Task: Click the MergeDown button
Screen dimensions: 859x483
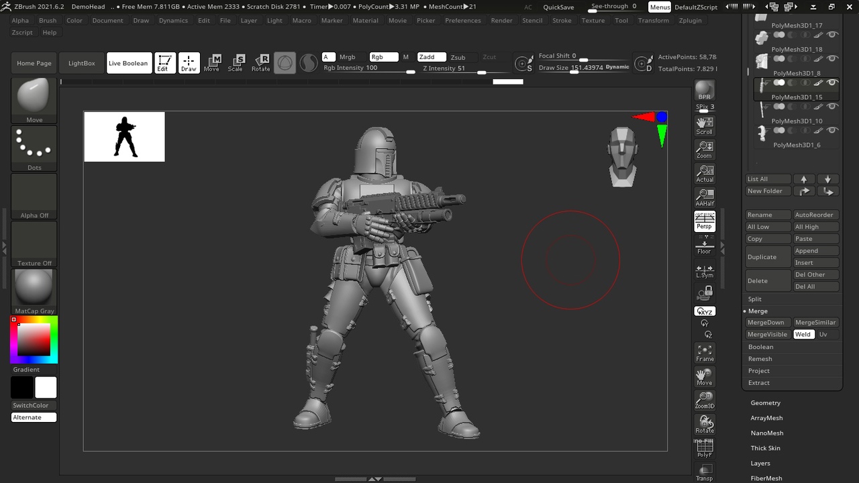Action: pyautogui.click(x=768, y=323)
